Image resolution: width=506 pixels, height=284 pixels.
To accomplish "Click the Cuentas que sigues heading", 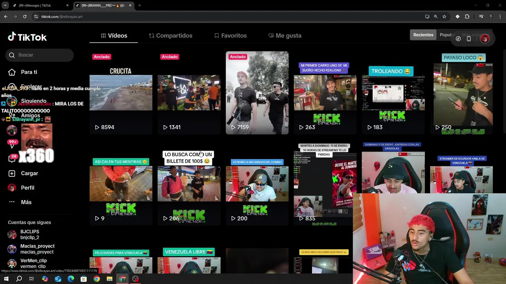I will [29, 222].
